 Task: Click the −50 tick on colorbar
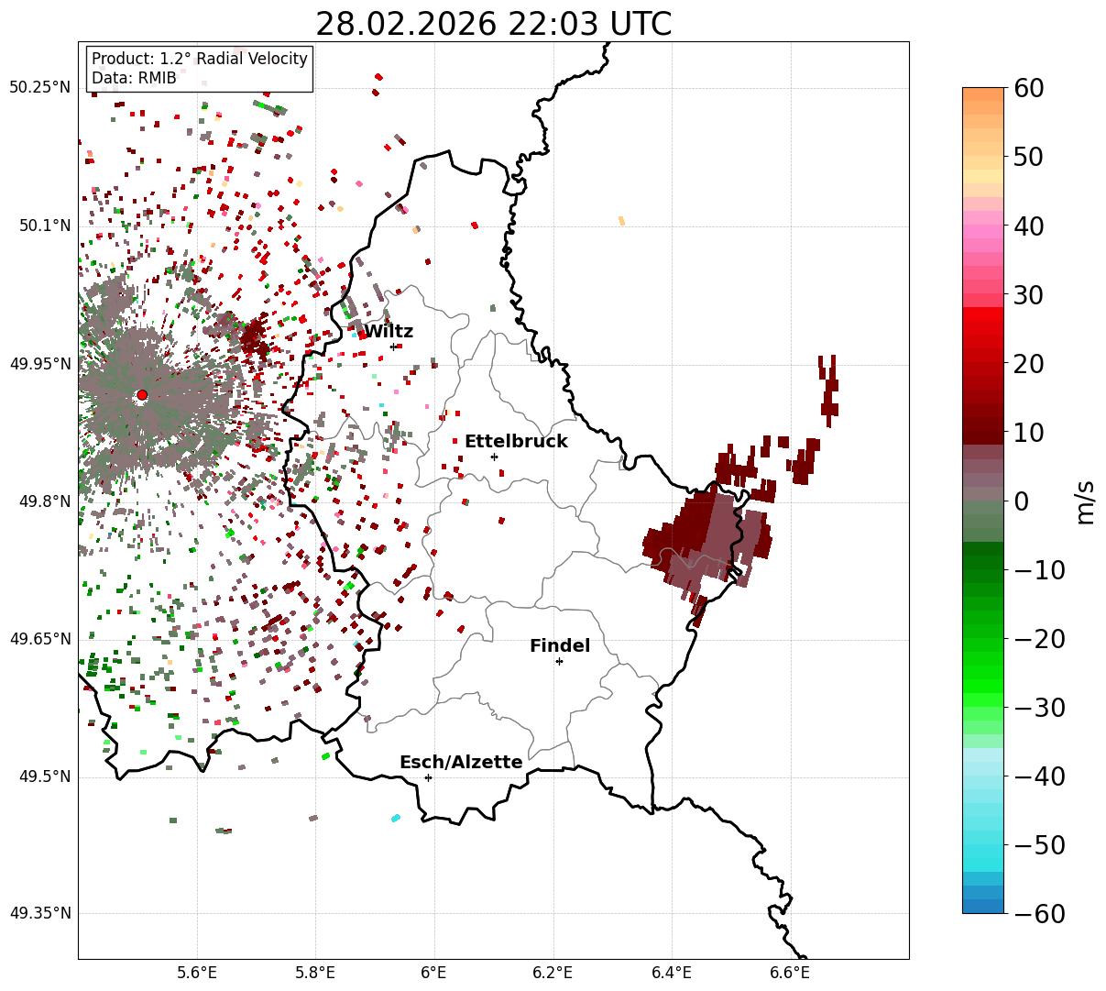click(x=1039, y=844)
